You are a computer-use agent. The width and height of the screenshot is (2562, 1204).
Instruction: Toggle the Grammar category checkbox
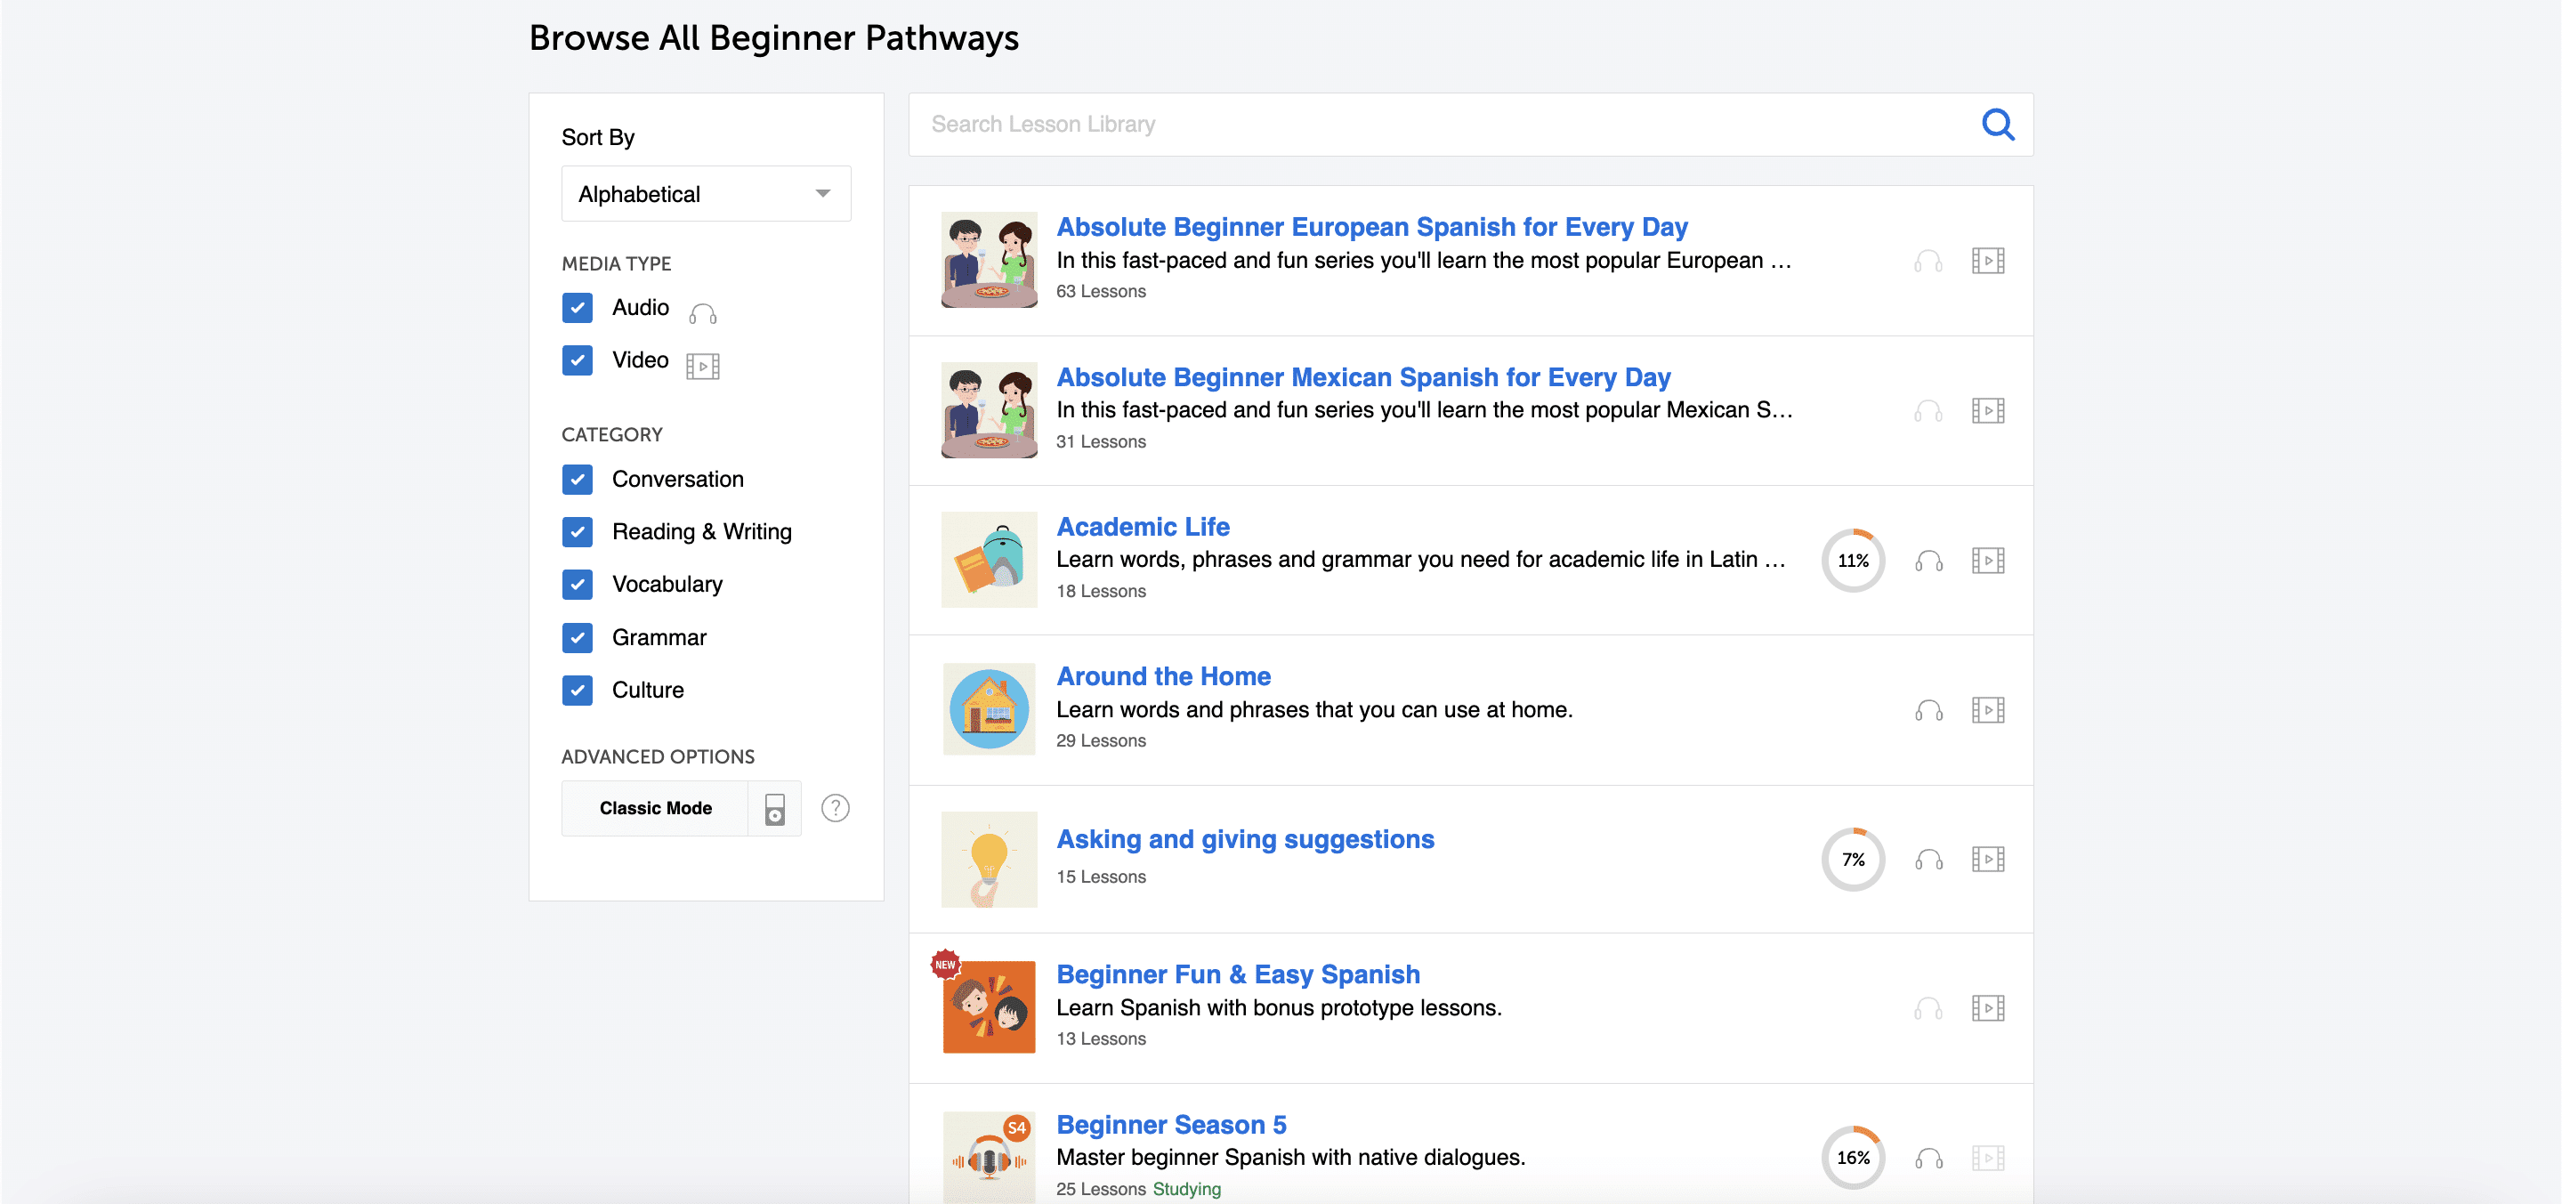(x=577, y=637)
